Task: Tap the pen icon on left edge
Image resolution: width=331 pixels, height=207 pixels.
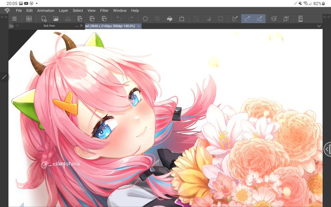Action: [4, 77]
